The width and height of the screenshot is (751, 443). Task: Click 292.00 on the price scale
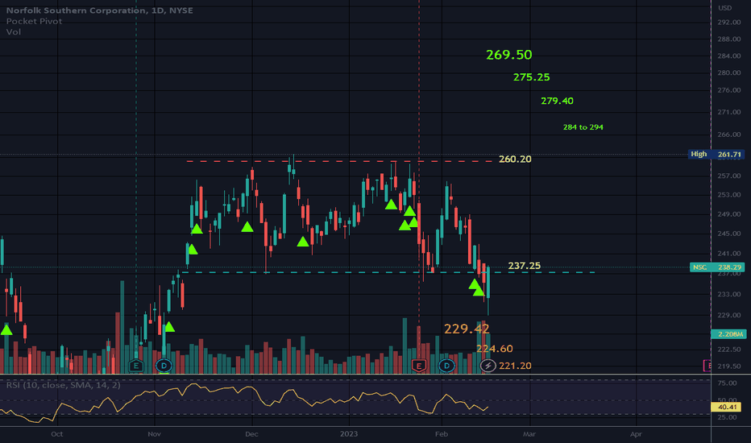point(729,23)
